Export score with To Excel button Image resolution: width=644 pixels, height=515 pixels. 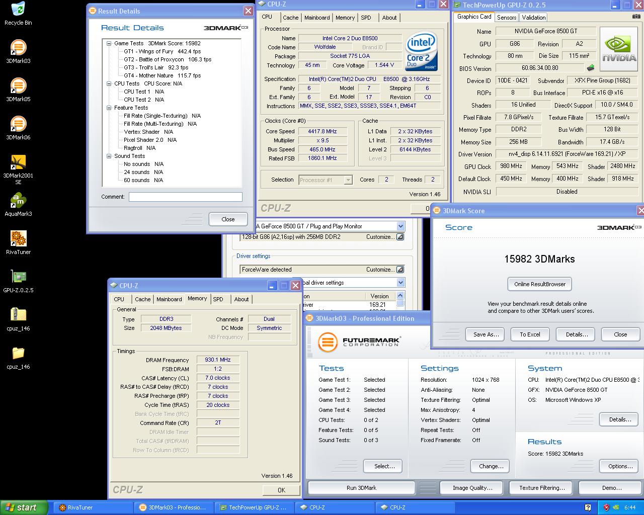[530, 334]
